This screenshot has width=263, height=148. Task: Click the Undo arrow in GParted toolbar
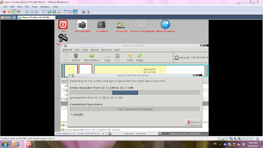[130, 58]
